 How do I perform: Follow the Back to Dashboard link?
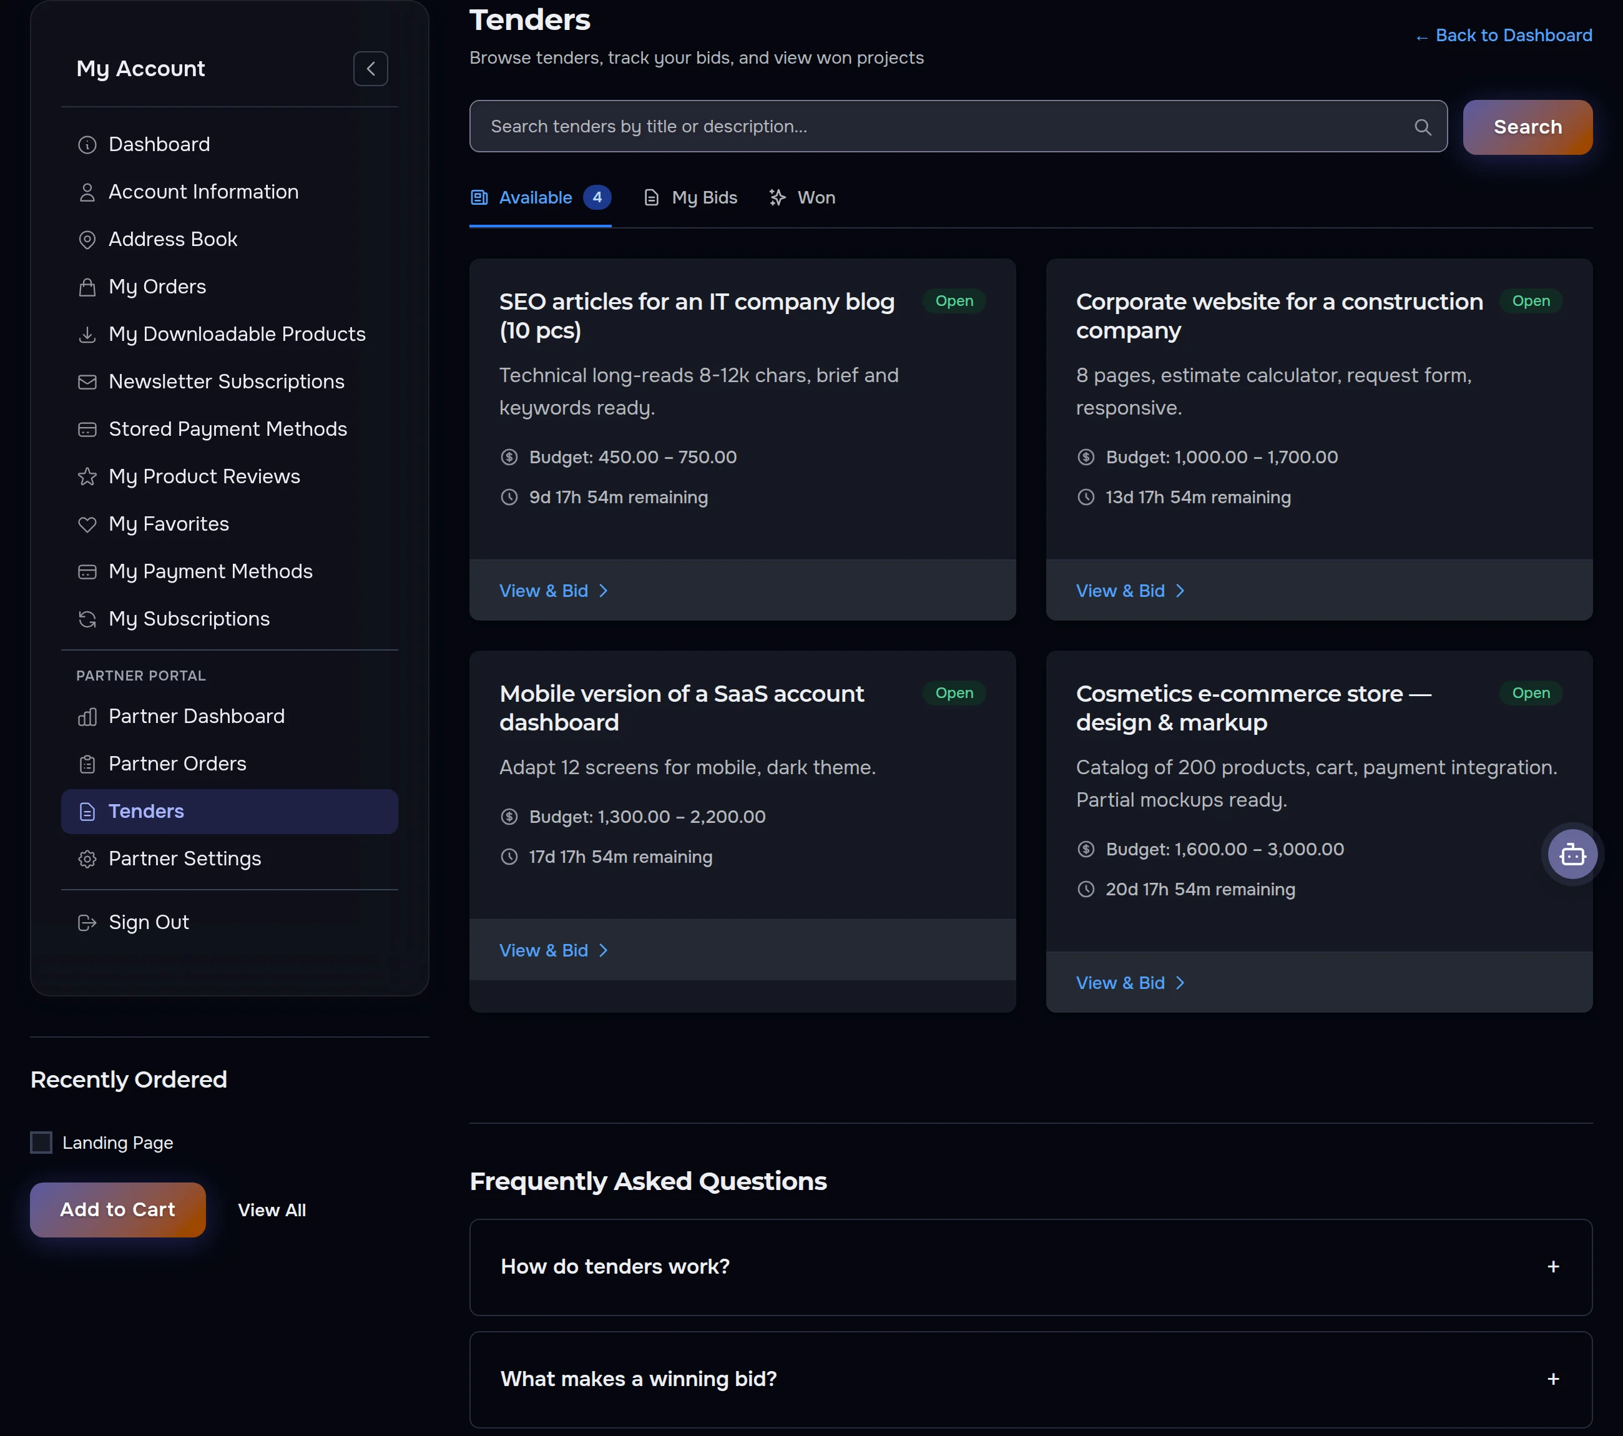1503,36
